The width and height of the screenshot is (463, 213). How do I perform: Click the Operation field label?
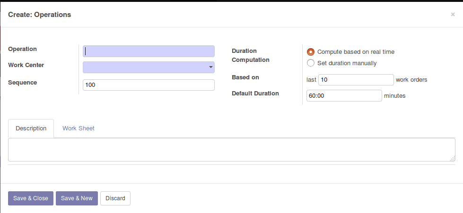pos(23,49)
